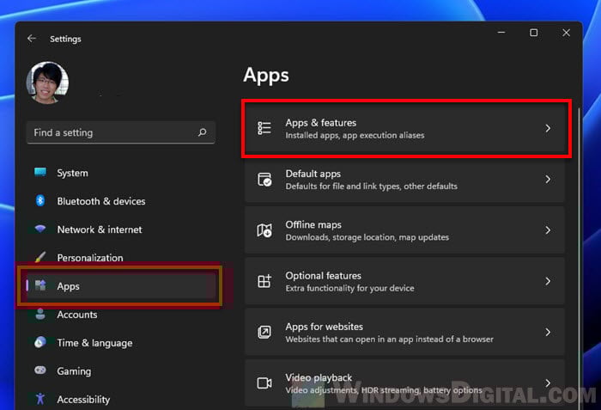Image resolution: width=601 pixels, height=410 pixels.
Task: Click the Gaming controller icon
Action: 39,371
